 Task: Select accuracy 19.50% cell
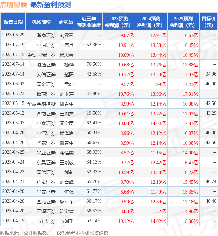[x=94, y=113]
